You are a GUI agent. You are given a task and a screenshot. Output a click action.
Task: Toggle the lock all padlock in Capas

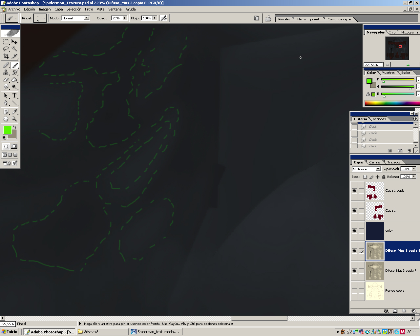pyautogui.click(x=384, y=177)
